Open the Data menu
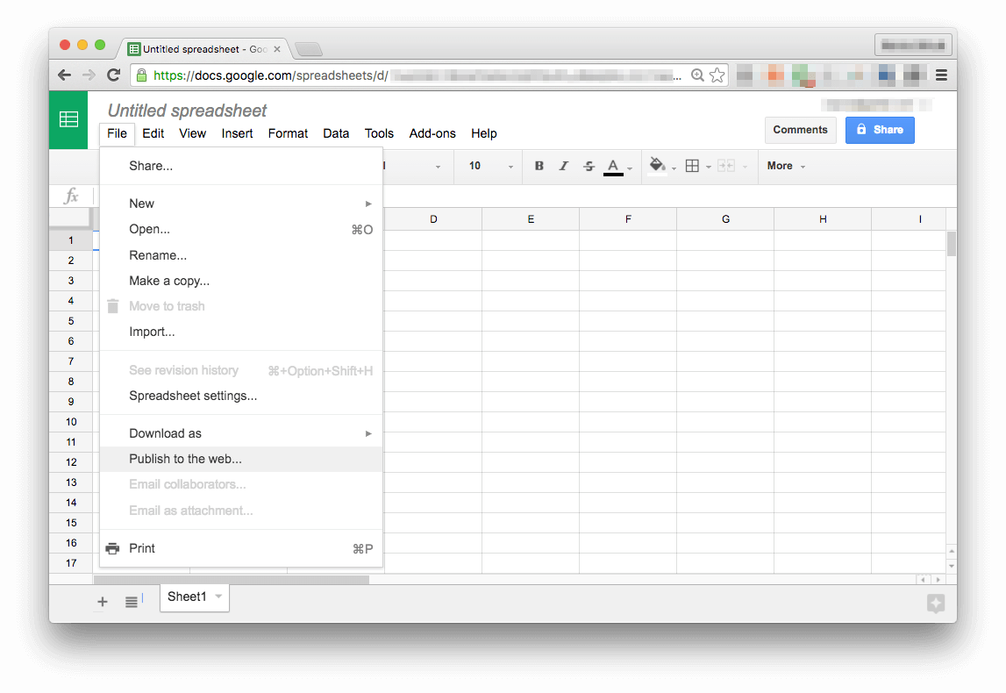Screen dimensions: 1006x693 pos(336,133)
